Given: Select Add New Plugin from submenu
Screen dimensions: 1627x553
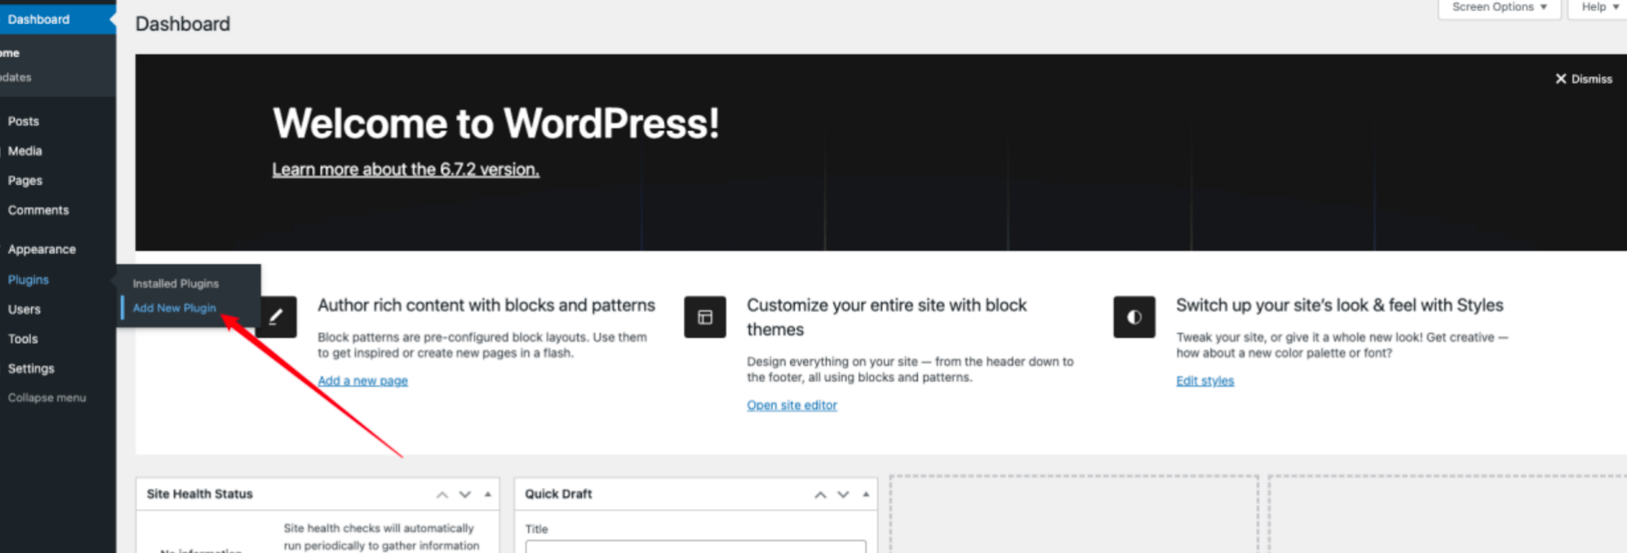Looking at the screenshot, I should pyautogui.click(x=174, y=308).
